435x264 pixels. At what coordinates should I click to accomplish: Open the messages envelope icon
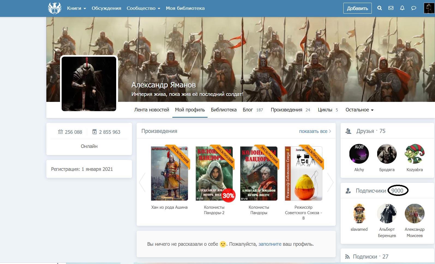click(x=391, y=8)
